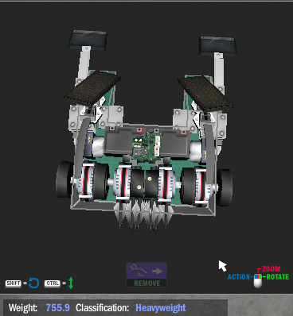Click the weight value 755.9

[57, 308]
